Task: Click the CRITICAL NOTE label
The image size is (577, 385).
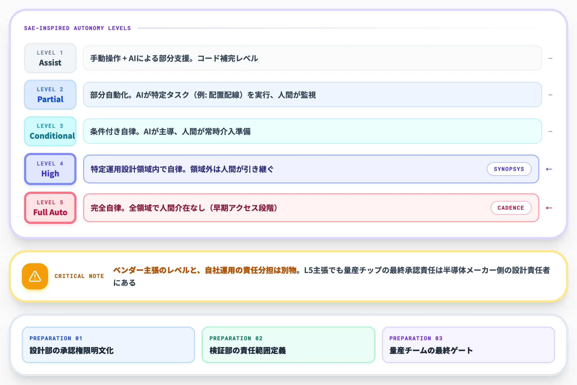Action: tap(79, 276)
